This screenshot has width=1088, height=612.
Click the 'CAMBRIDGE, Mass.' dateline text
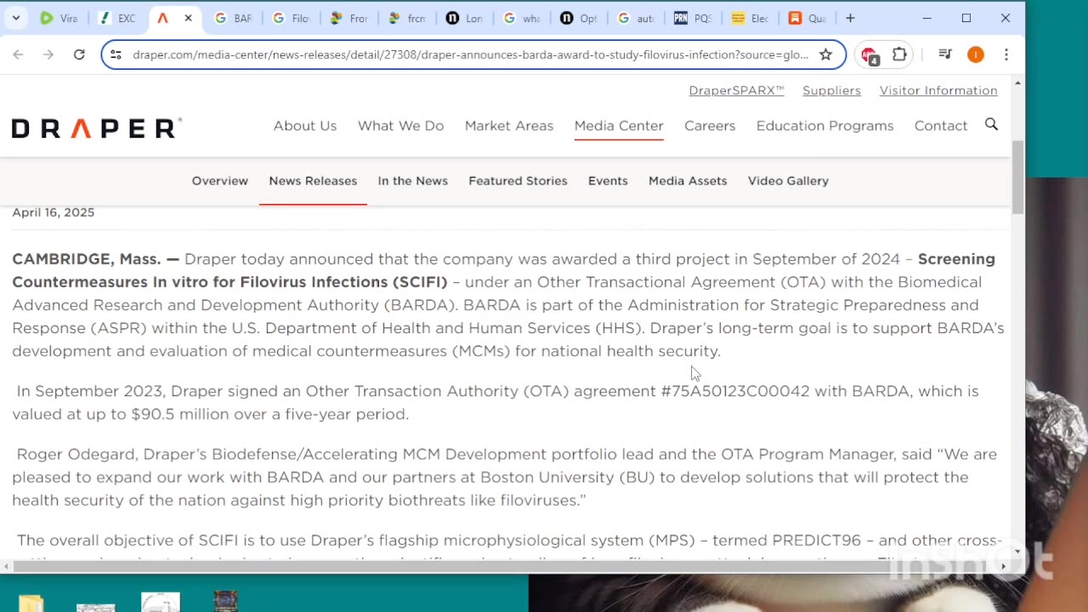(x=87, y=259)
